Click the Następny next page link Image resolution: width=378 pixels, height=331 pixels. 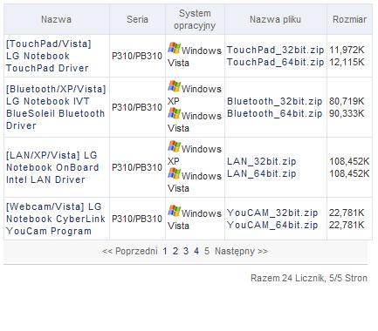[241, 251]
